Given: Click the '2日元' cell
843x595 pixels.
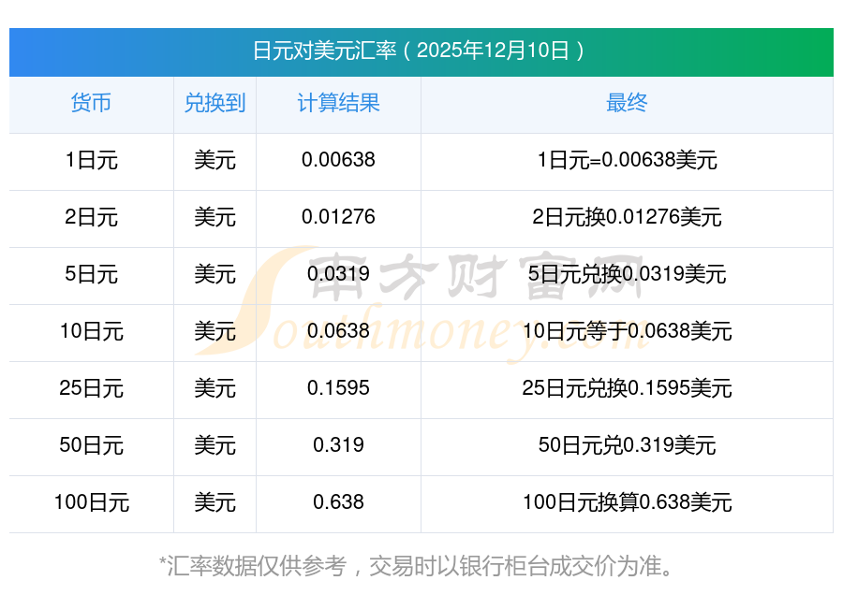Looking at the screenshot, I should tap(91, 217).
